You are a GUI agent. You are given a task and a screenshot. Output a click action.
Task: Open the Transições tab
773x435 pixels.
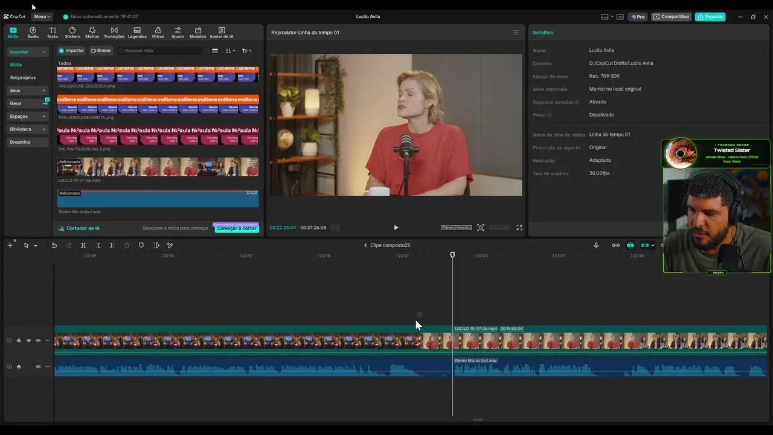click(114, 33)
